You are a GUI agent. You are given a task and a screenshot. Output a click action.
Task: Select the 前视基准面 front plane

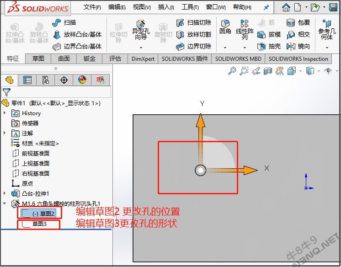point(31,154)
